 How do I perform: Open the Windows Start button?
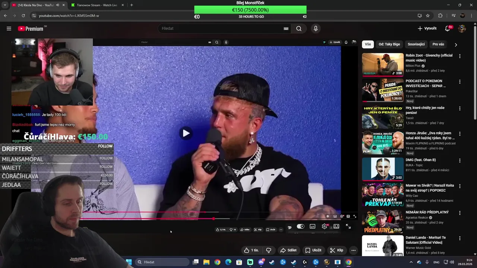click(x=129, y=262)
